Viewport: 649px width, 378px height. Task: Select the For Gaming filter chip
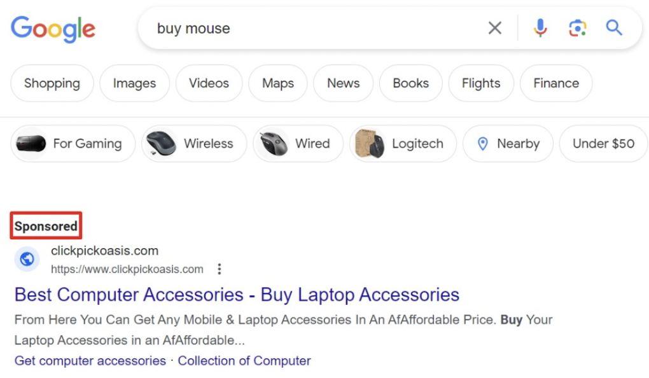point(73,144)
